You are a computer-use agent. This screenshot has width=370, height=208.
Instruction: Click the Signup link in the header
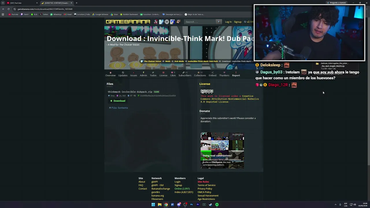pos(238,22)
